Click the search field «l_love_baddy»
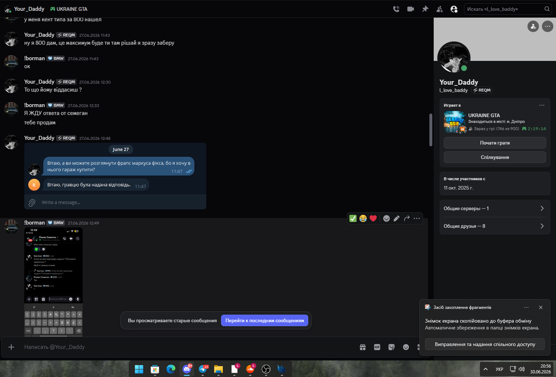The image size is (556, 377). coord(508,9)
